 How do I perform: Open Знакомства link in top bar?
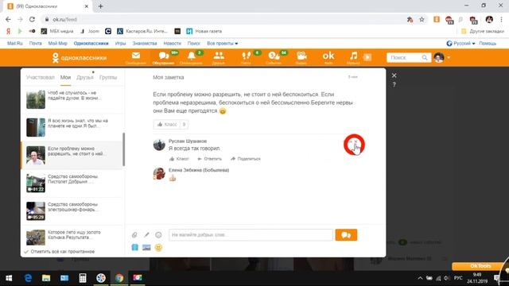(x=145, y=43)
